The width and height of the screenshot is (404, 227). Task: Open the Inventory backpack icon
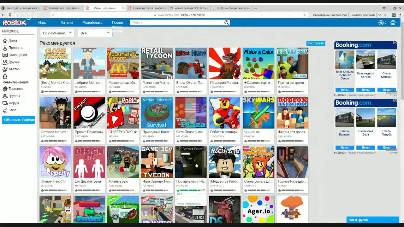point(5,77)
